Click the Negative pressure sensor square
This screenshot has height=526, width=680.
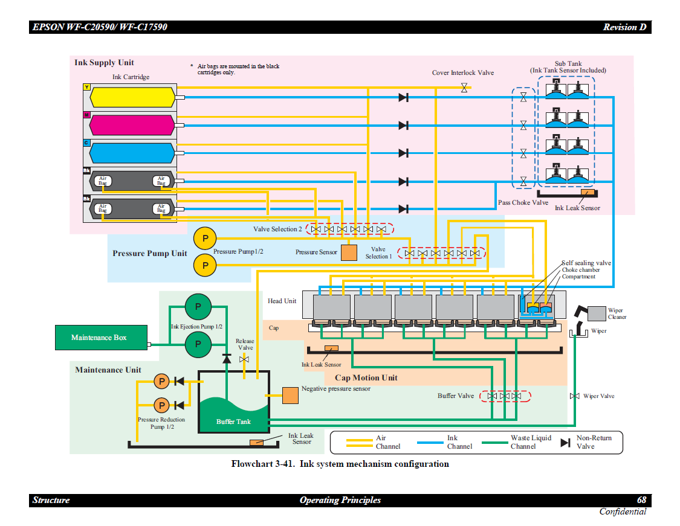point(291,395)
